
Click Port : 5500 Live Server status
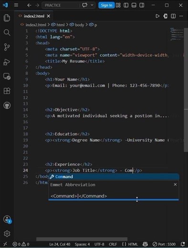(x=164, y=244)
